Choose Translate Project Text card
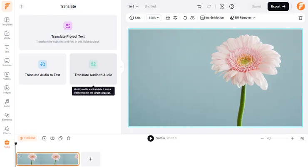 point(68,32)
